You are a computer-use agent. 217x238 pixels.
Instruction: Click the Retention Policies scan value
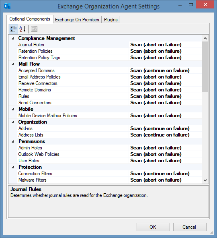click(x=166, y=51)
